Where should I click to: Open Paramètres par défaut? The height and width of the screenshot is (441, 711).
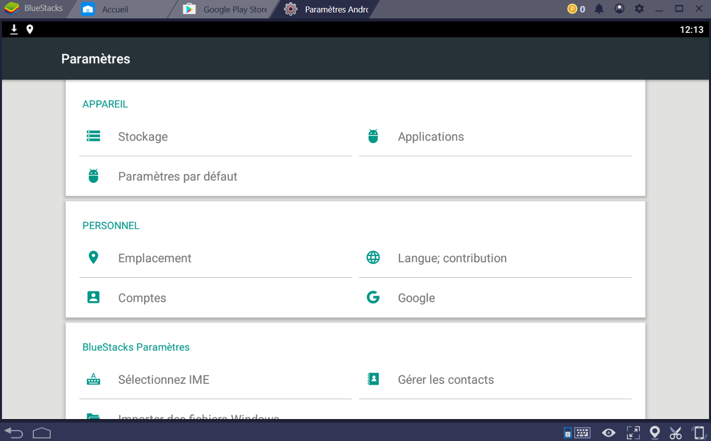[216, 176]
